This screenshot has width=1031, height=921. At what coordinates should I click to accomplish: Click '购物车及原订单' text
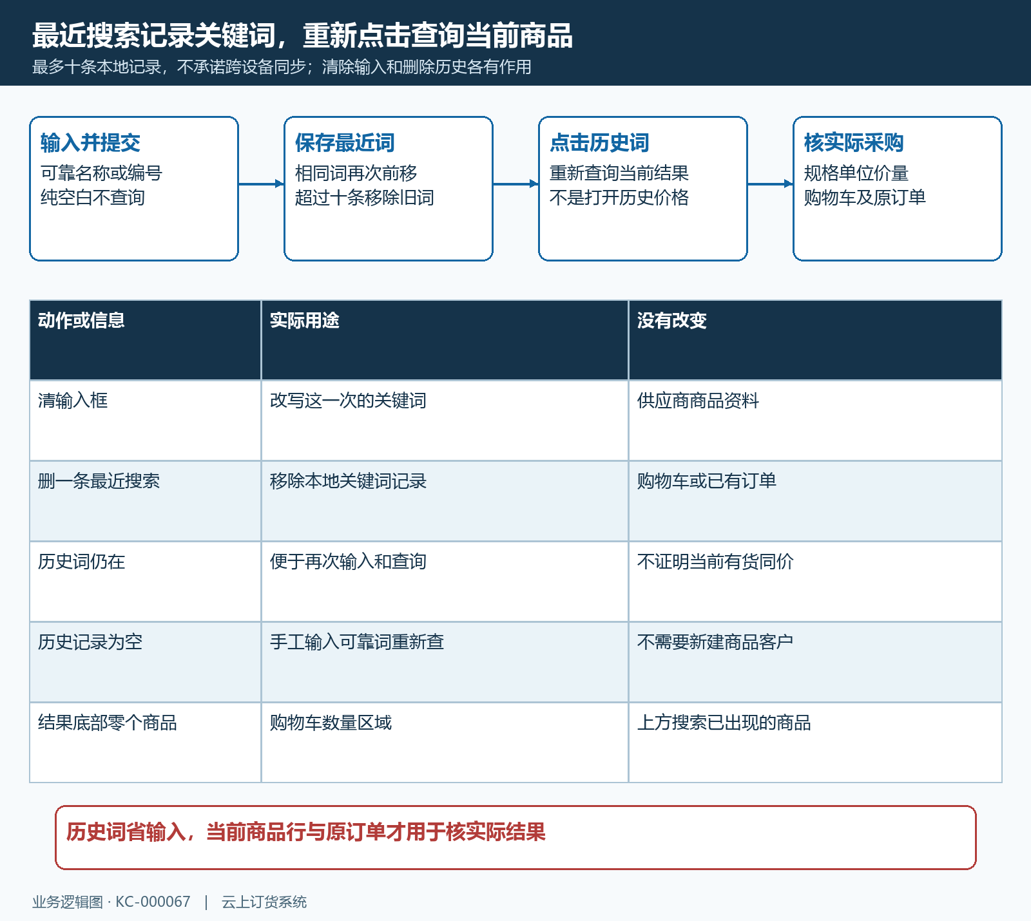(865, 198)
